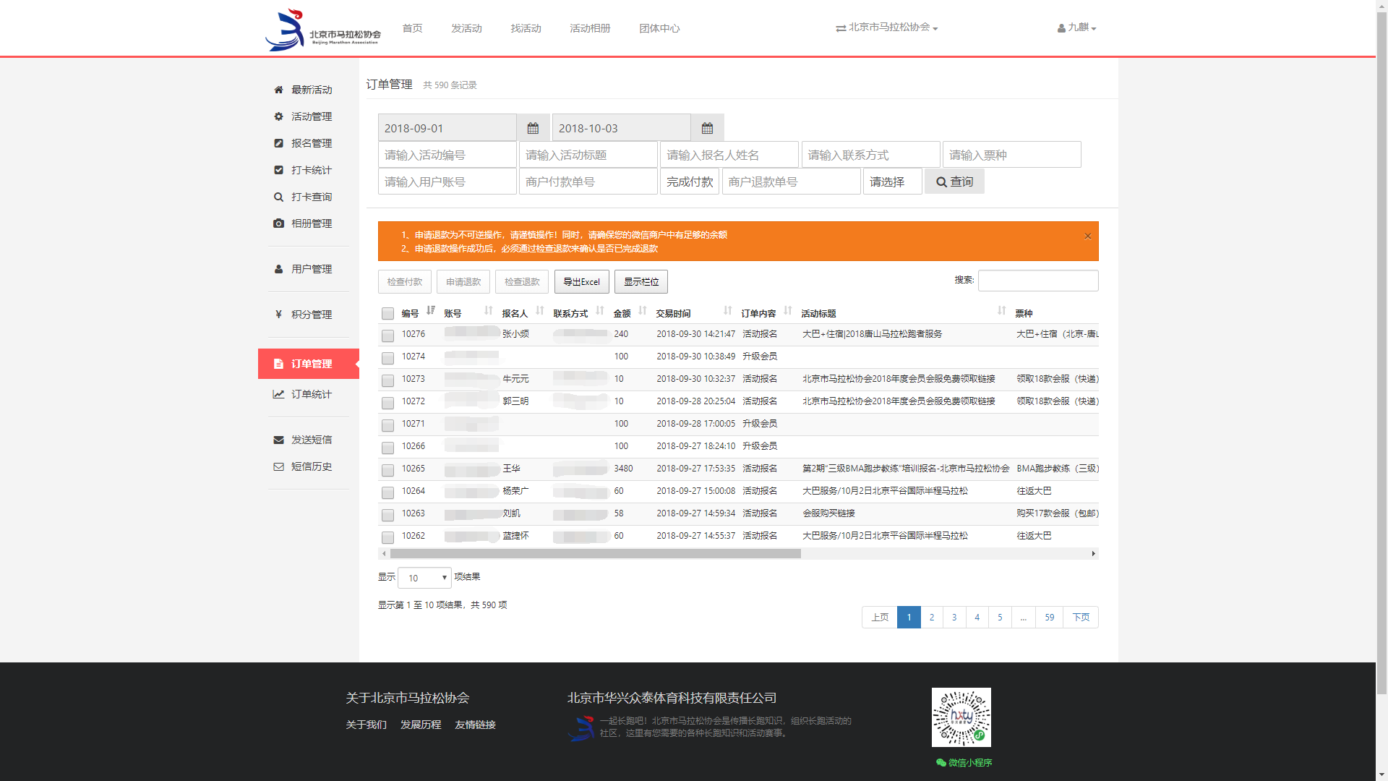This screenshot has height=781, width=1388.
Task: Toggle the select-all checkbox in table header
Action: coord(387,314)
